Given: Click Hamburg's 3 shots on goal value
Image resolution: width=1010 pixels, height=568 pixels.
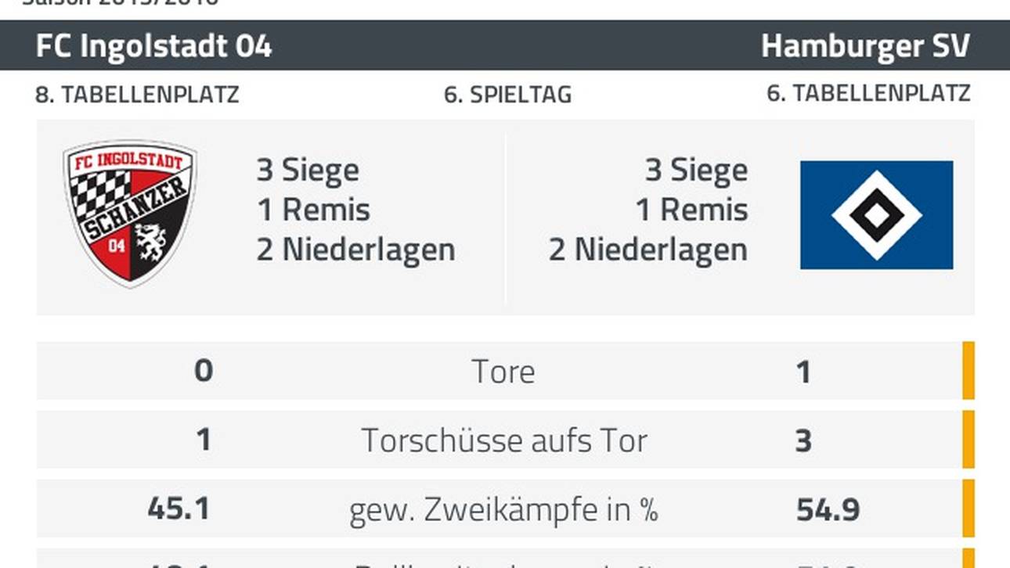Looking at the screenshot, I should (x=803, y=440).
